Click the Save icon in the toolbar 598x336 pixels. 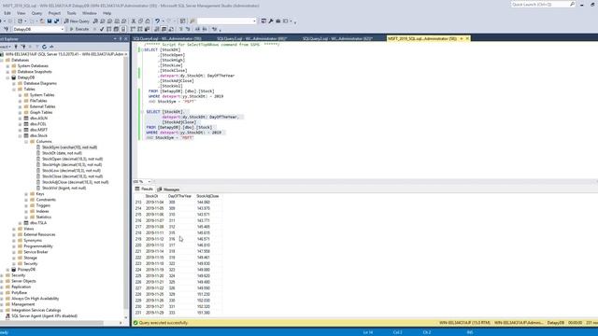click(x=50, y=21)
